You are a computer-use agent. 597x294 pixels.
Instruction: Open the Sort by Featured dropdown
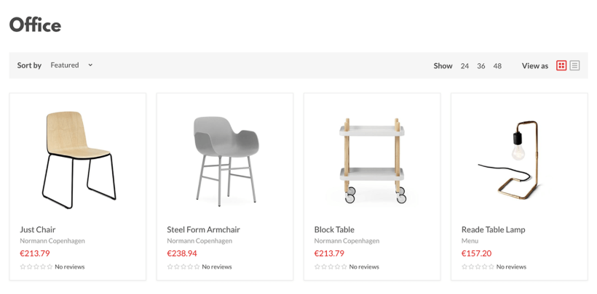pyautogui.click(x=71, y=65)
